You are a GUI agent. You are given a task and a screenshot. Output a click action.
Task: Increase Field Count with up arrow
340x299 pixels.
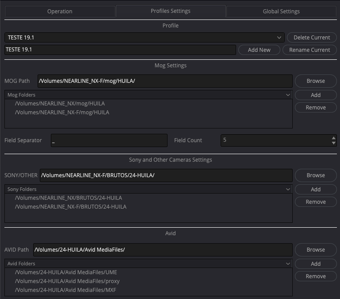(x=333, y=138)
